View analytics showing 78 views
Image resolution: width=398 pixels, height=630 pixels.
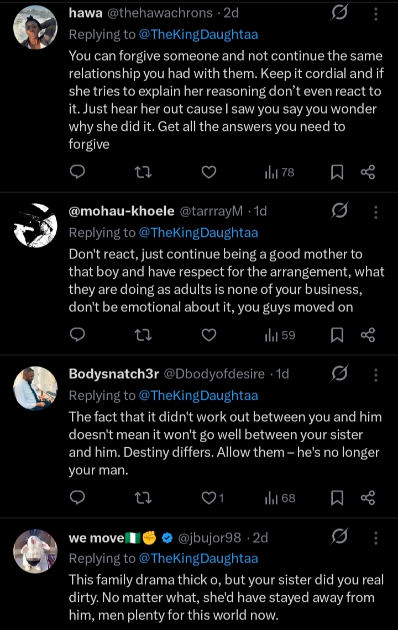pyautogui.click(x=279, y=173)
